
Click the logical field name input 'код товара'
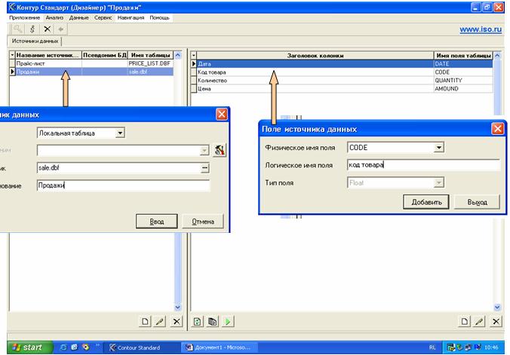pos(422,165)
